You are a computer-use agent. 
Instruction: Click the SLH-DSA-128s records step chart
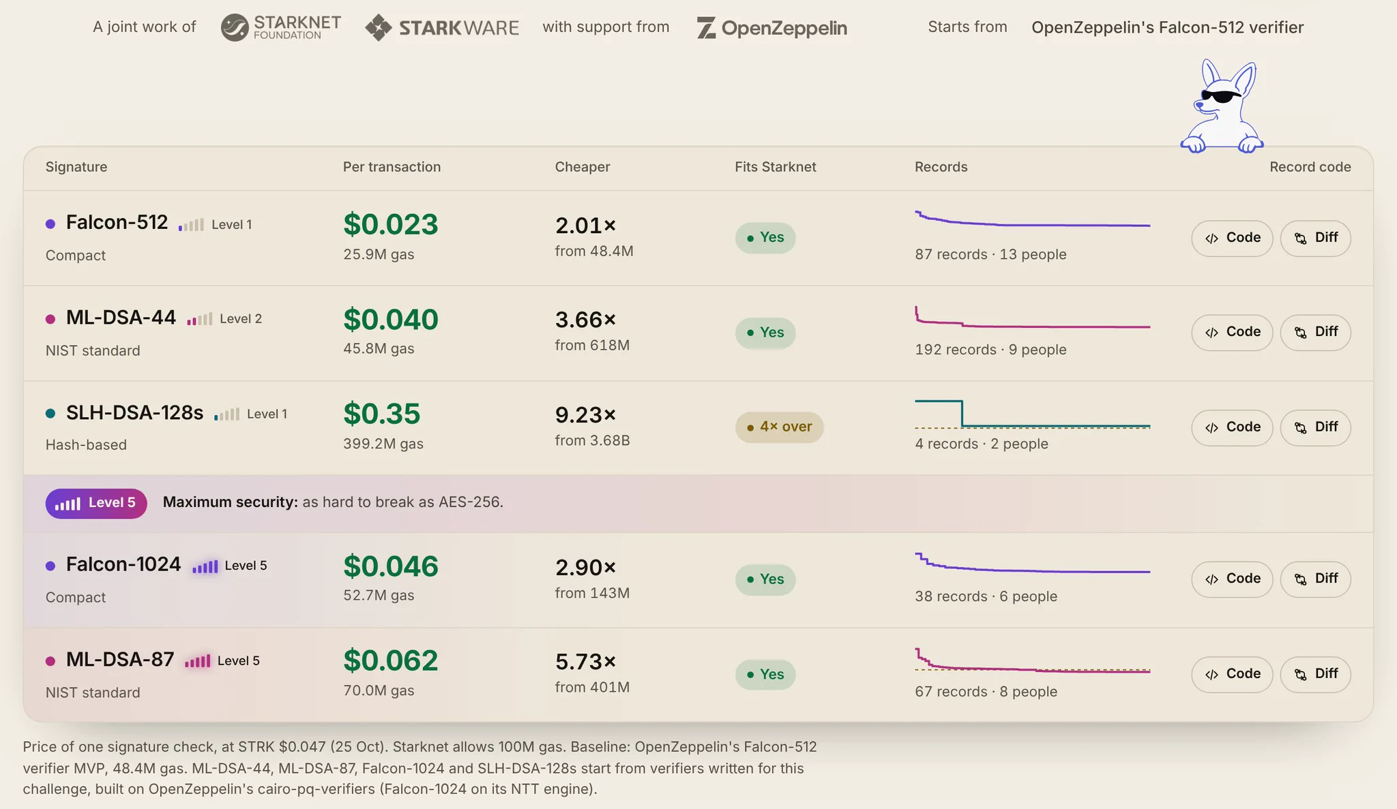(1032, 414)
